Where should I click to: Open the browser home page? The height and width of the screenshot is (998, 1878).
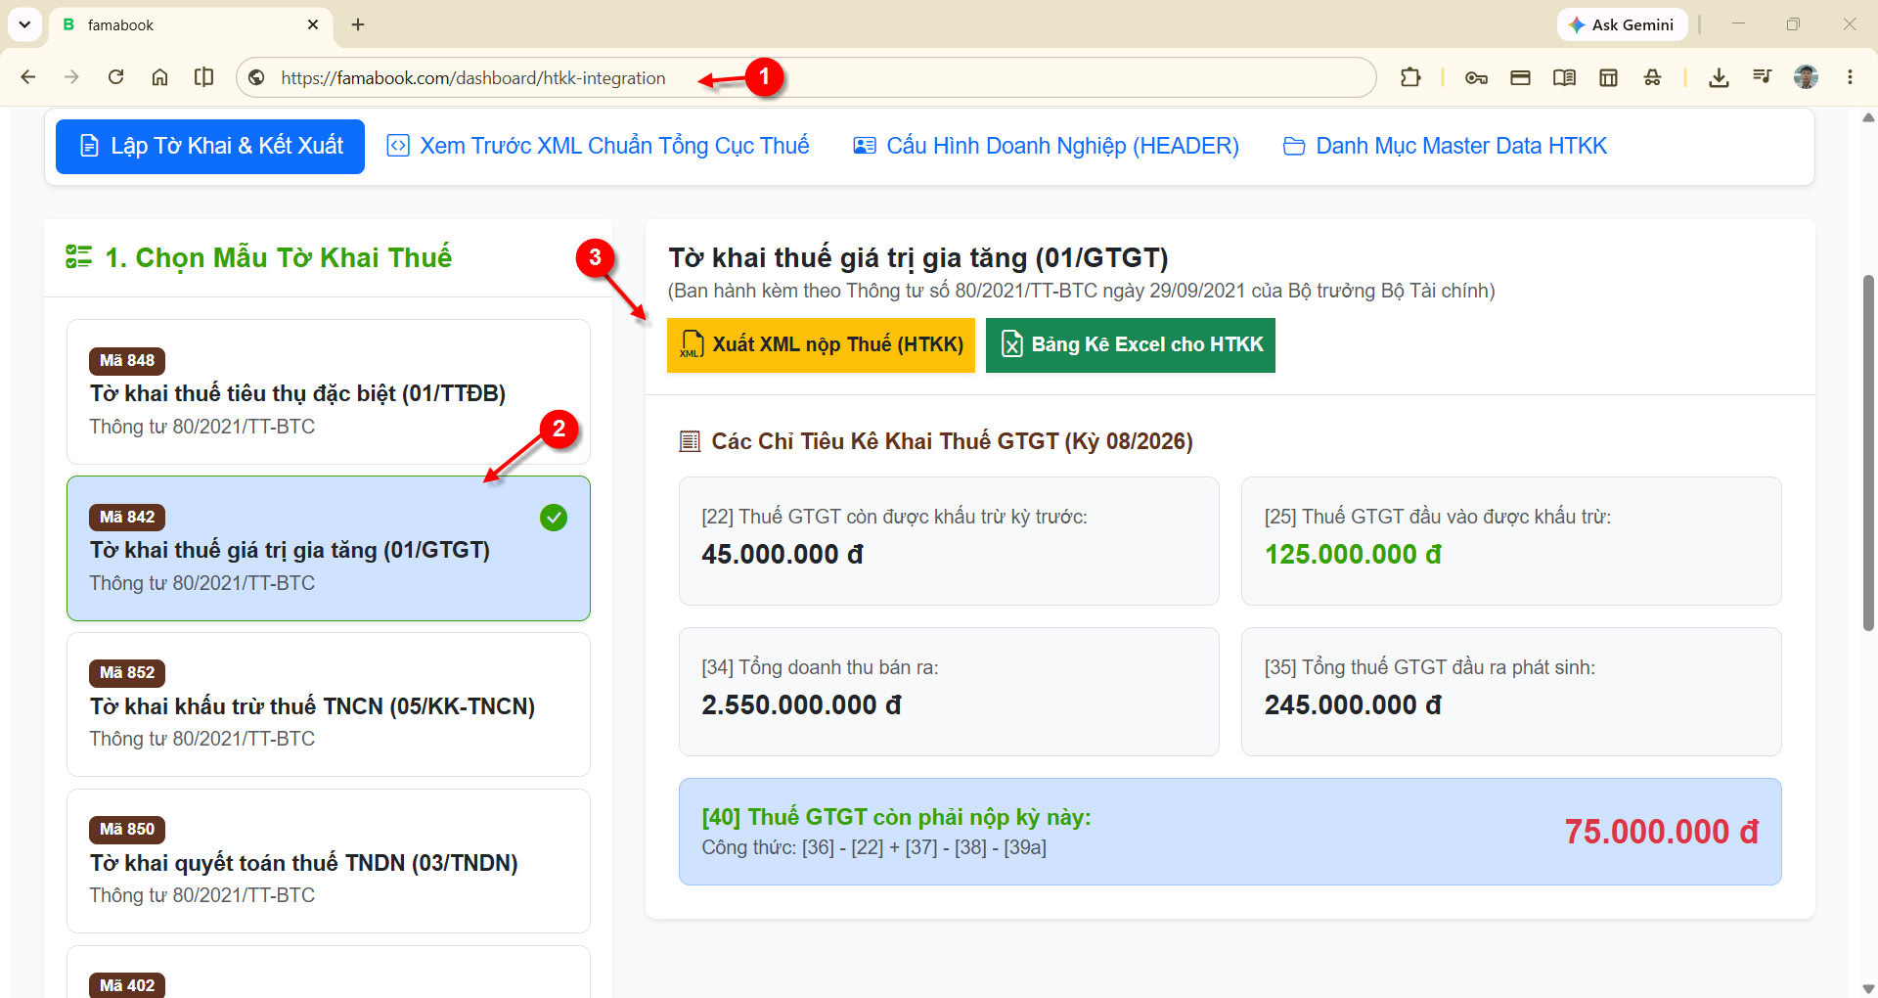(x=159, y=77)
